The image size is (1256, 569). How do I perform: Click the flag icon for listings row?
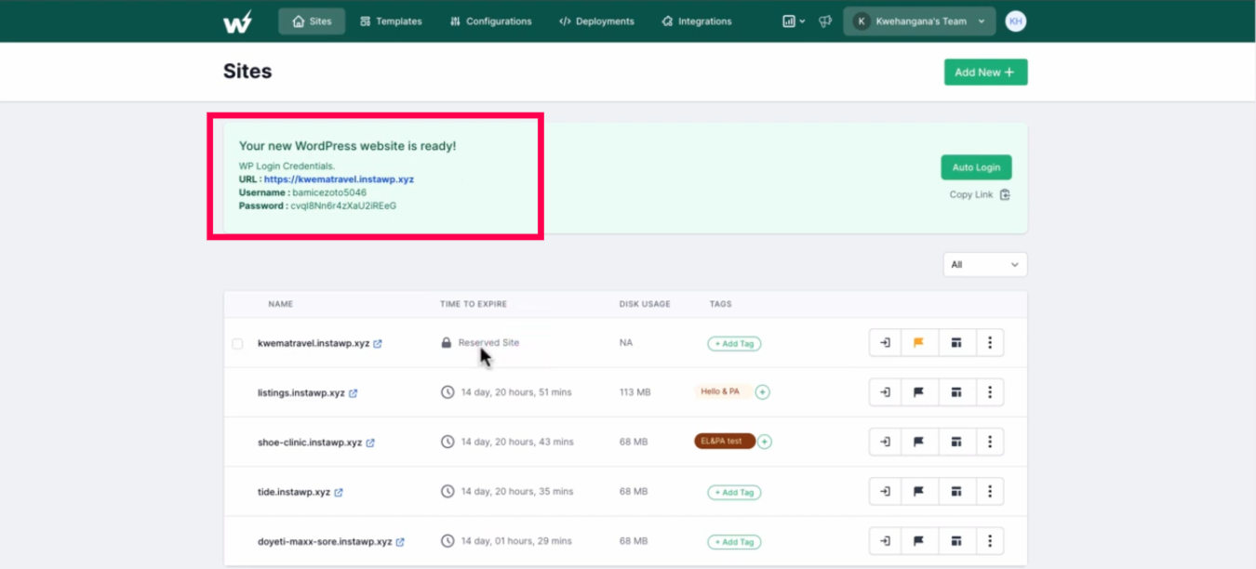click(x=918, y=392)
